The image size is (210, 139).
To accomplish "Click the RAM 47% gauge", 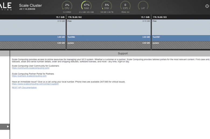I will pyautogui.click(x=86, y=6).
